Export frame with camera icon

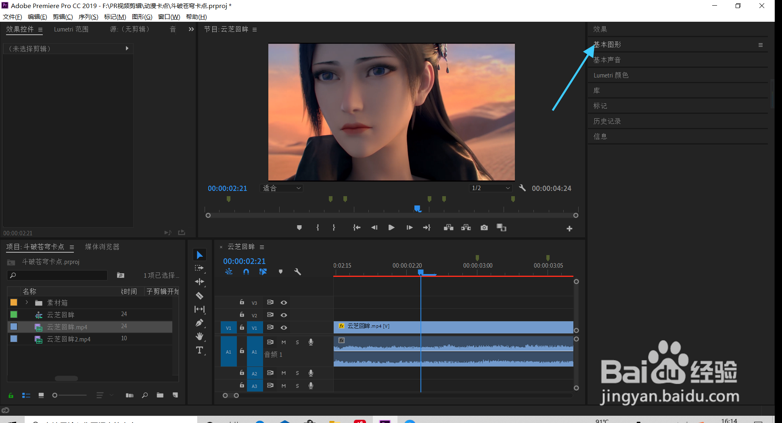click(x=484, y=228)
